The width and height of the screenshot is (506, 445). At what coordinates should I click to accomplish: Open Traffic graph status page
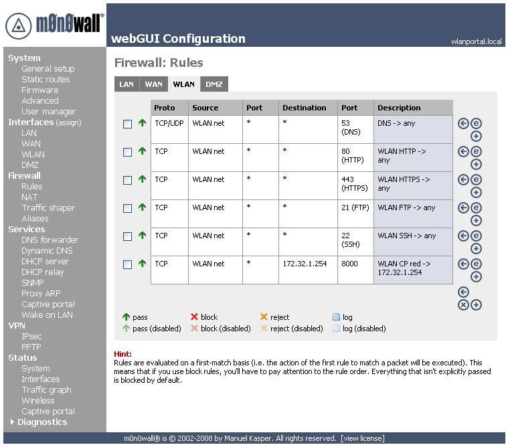click(x=46, y=390)
